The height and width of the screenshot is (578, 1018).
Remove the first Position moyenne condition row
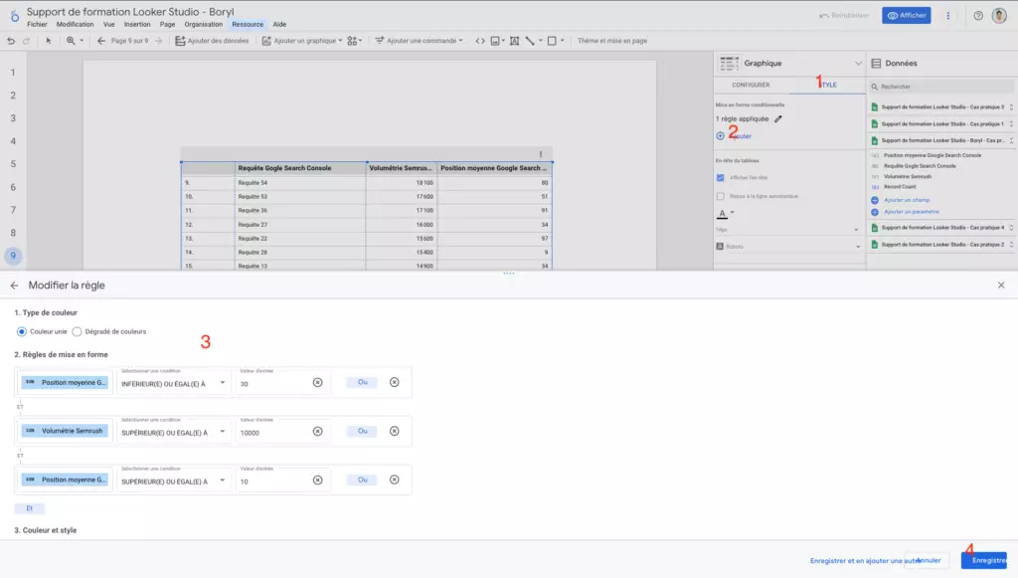tap(394, 383)
